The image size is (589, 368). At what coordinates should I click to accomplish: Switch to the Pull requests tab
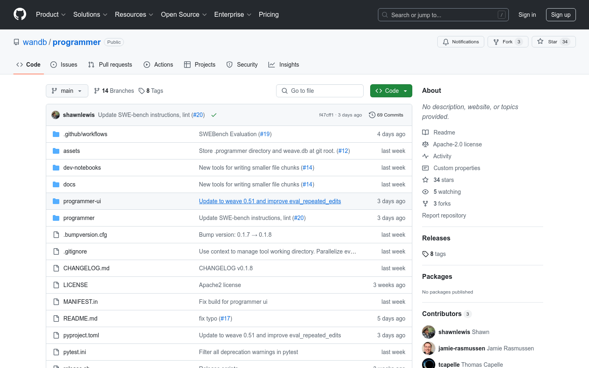(110, 65)
